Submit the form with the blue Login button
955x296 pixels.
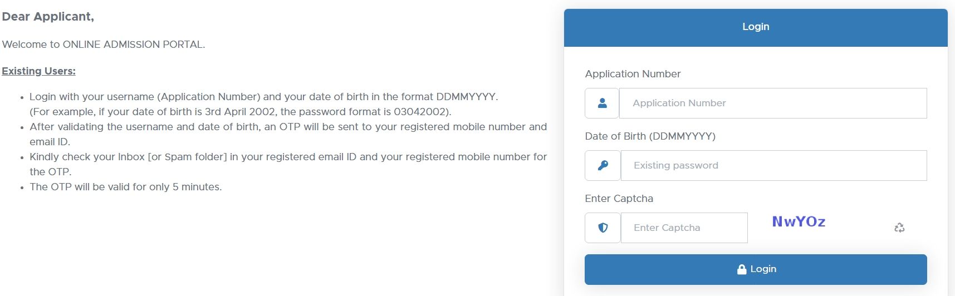coord(756,269)
